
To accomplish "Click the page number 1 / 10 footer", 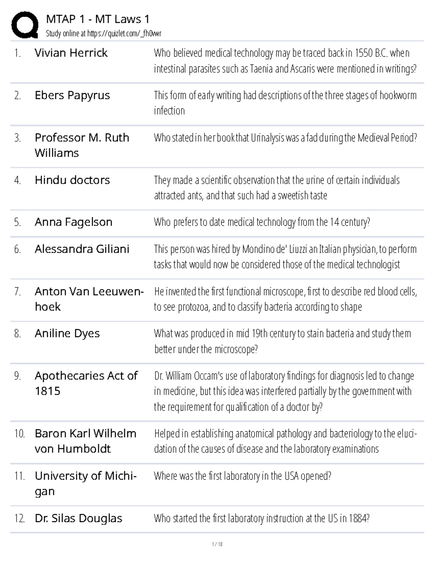I will [x=217, y=544].
